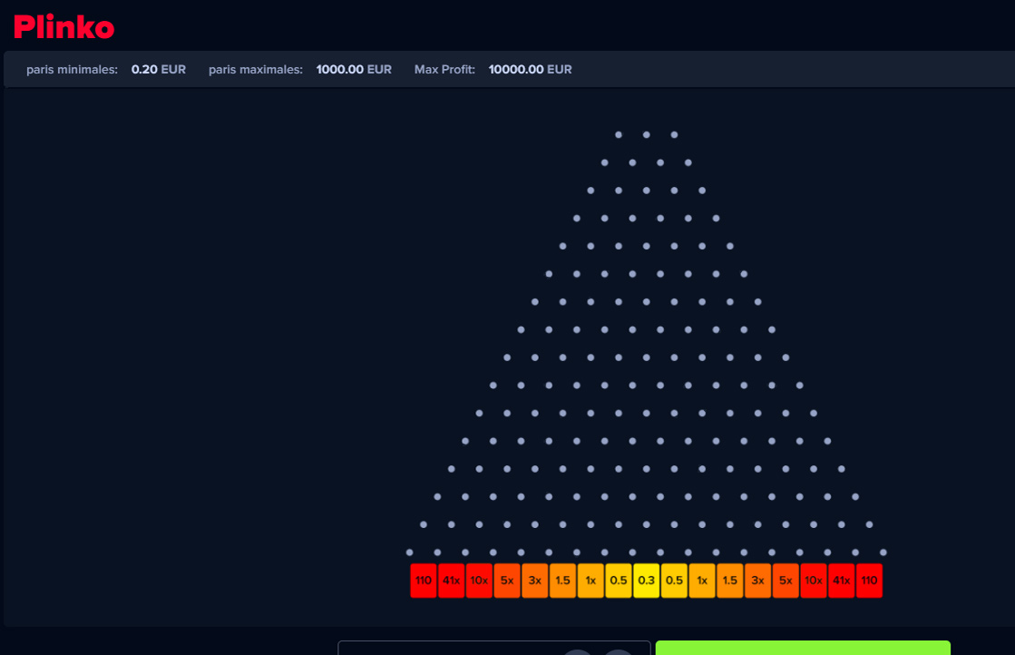Screen dimensions: 1015x655
Task: Tap the right-side 10x multiplier slot
Action: pos(814,581)
